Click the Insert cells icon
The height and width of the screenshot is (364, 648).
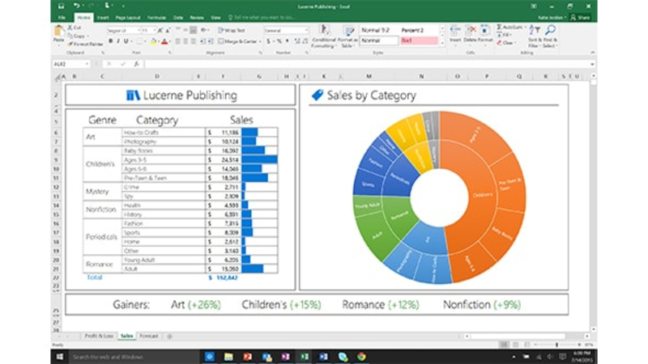pyautogui.click(x=455, y=31)
